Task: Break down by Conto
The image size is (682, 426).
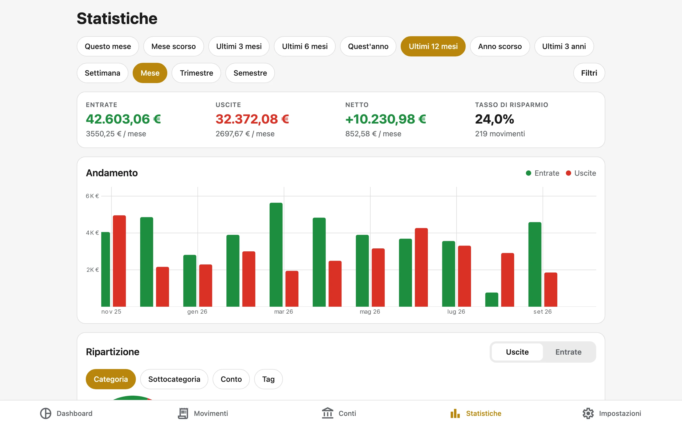Action: click(231, 379)
